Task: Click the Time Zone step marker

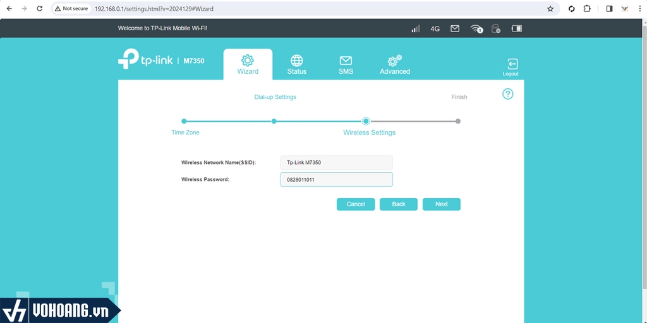Action: 184,121
